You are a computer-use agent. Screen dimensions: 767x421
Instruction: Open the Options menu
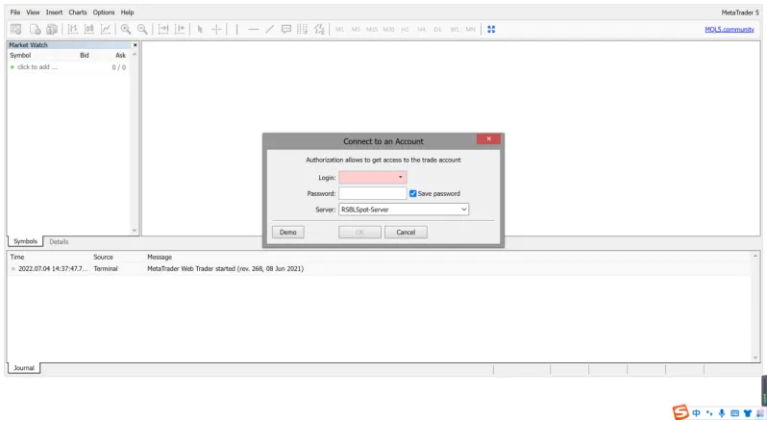[x=104, y=12]
